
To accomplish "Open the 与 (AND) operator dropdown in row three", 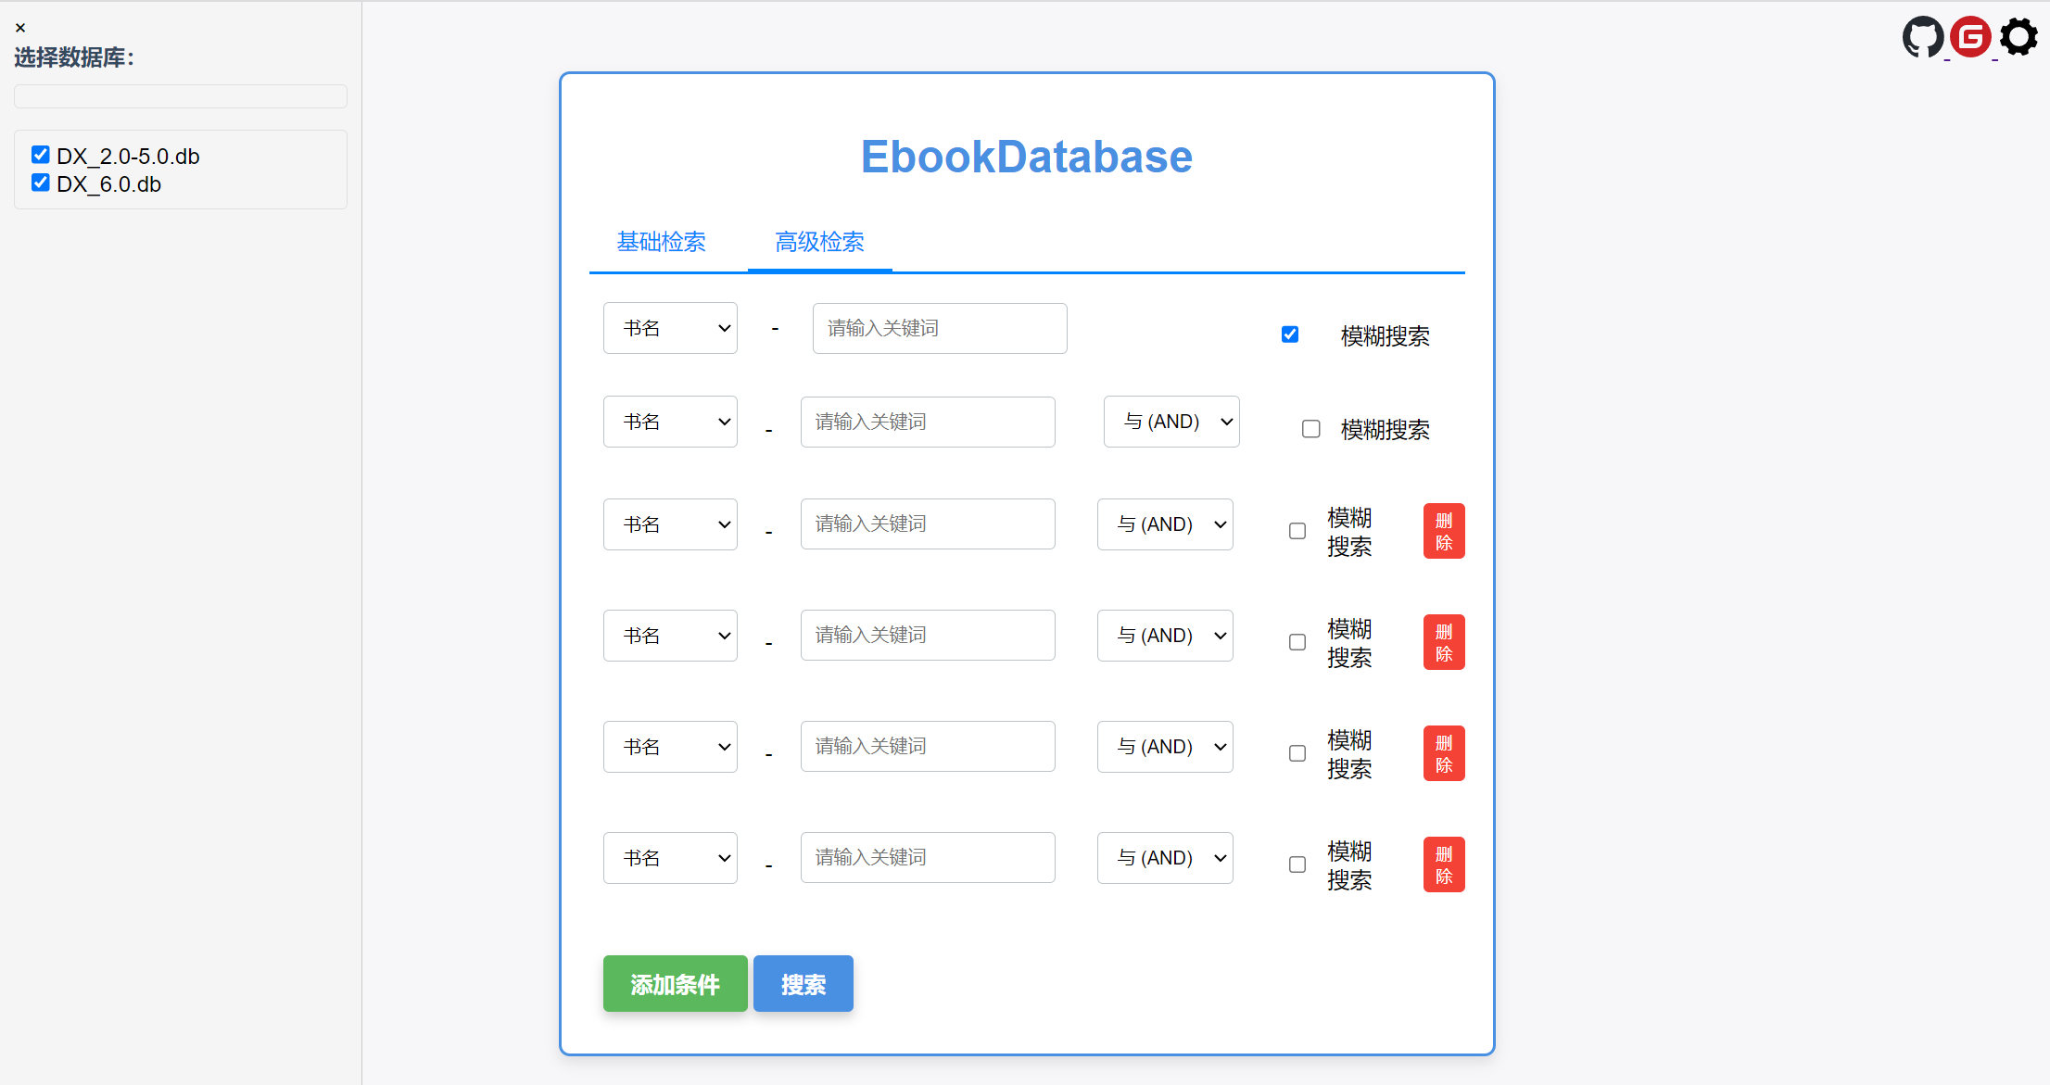I will pos(1165,524).
